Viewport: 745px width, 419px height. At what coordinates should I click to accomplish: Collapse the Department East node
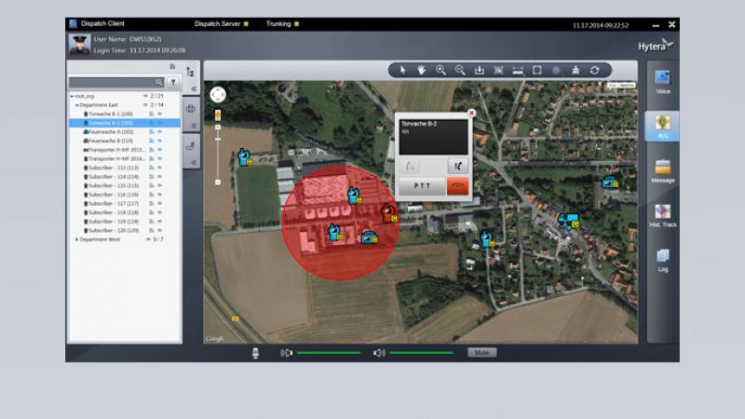tap(77, 105)
